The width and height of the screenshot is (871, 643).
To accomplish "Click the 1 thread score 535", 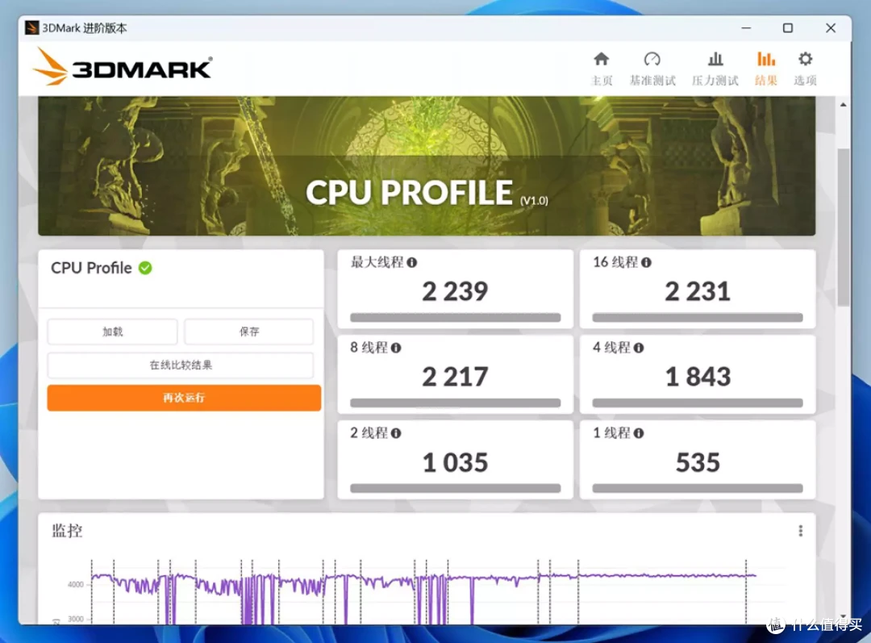I will [698, 462].
